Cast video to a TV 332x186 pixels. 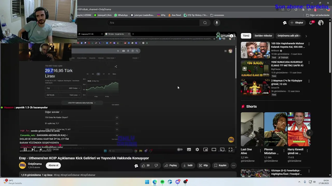pyautogui.click(x=222, y=150)
